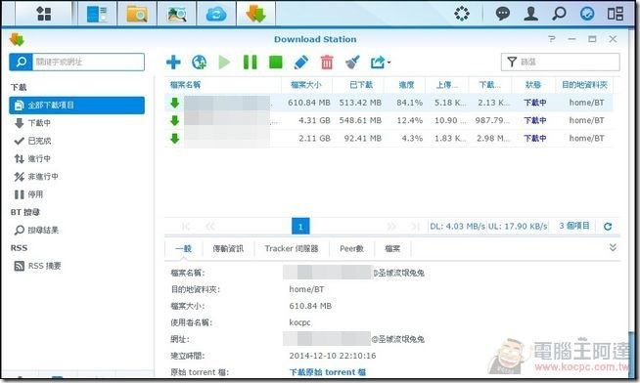
Task: Open the DSM main menu grid icon
Action: coord(44,14)
